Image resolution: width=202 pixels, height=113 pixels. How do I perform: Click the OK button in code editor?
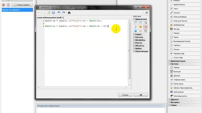point(141,95)
